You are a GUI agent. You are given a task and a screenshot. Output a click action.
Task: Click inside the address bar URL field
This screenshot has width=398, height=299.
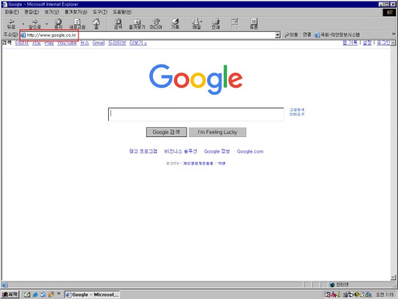(150, 35)
